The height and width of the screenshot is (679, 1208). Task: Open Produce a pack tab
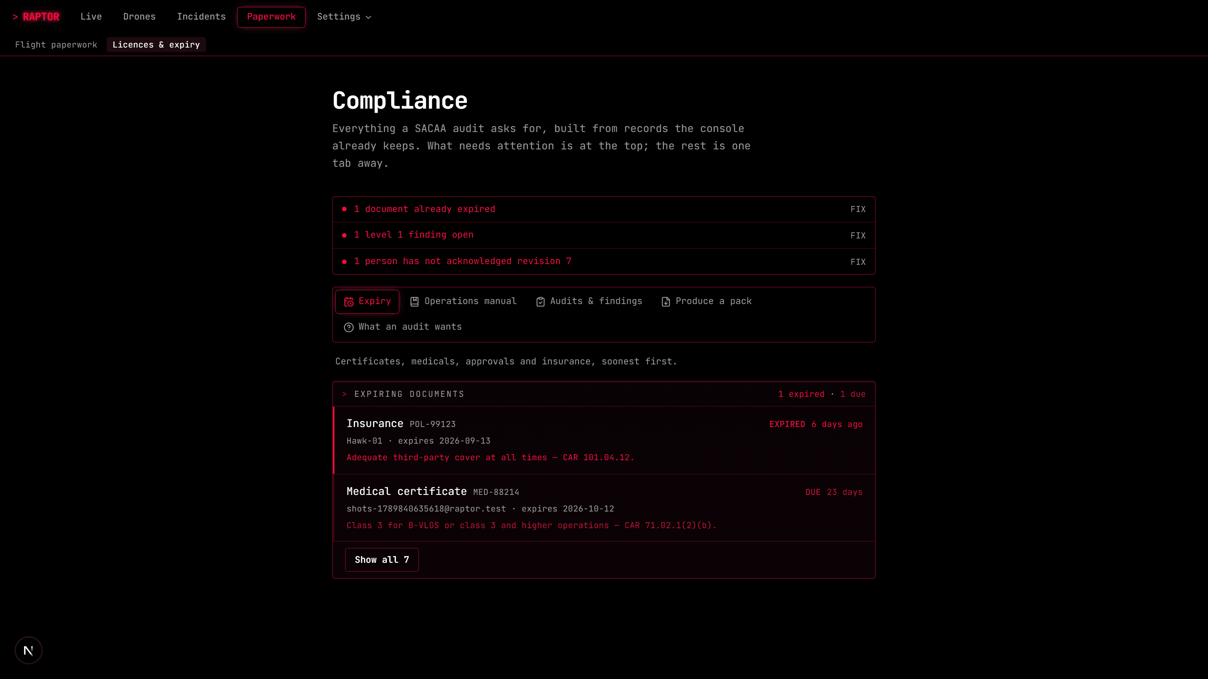(707, 301)
